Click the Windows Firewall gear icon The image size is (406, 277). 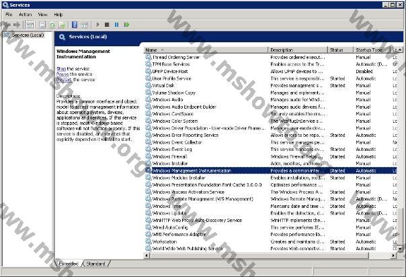[148, 156]
